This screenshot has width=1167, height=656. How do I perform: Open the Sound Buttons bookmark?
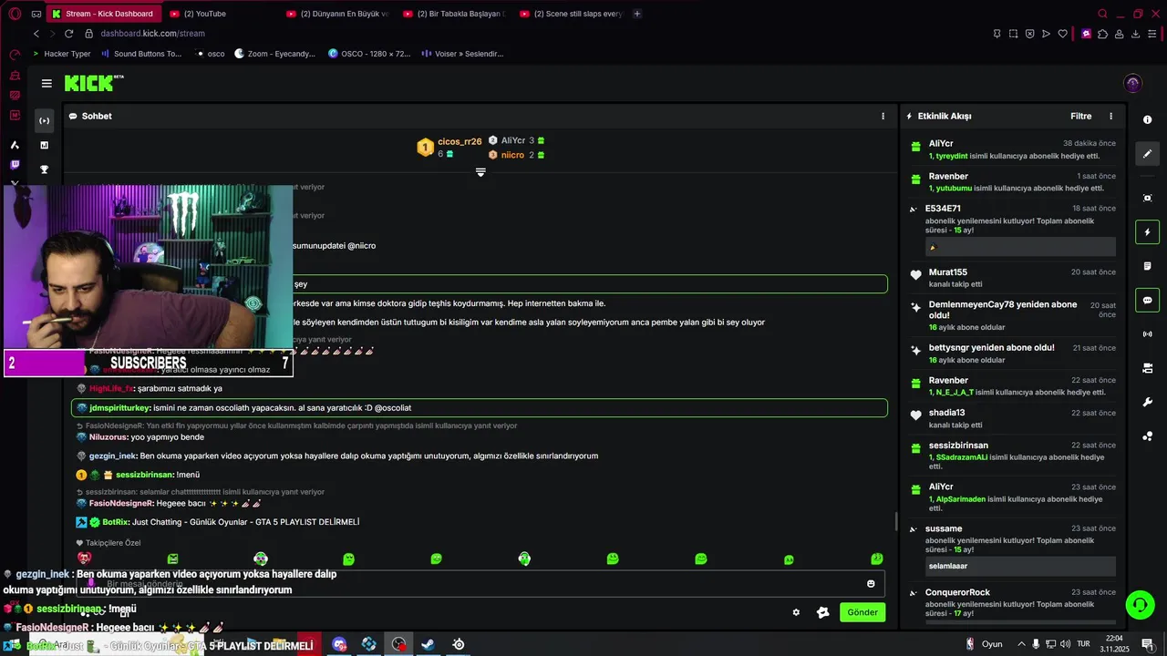[x=141, y=54]
